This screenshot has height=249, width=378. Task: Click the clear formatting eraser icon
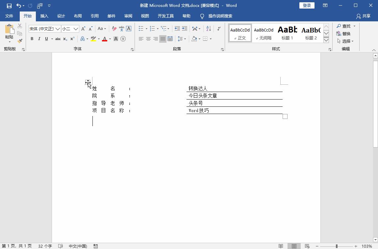[x=114, y=29]
